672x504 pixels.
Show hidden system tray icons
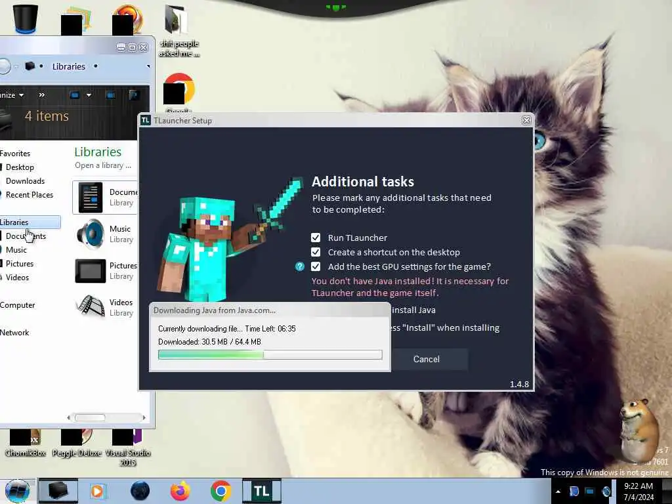558,492
